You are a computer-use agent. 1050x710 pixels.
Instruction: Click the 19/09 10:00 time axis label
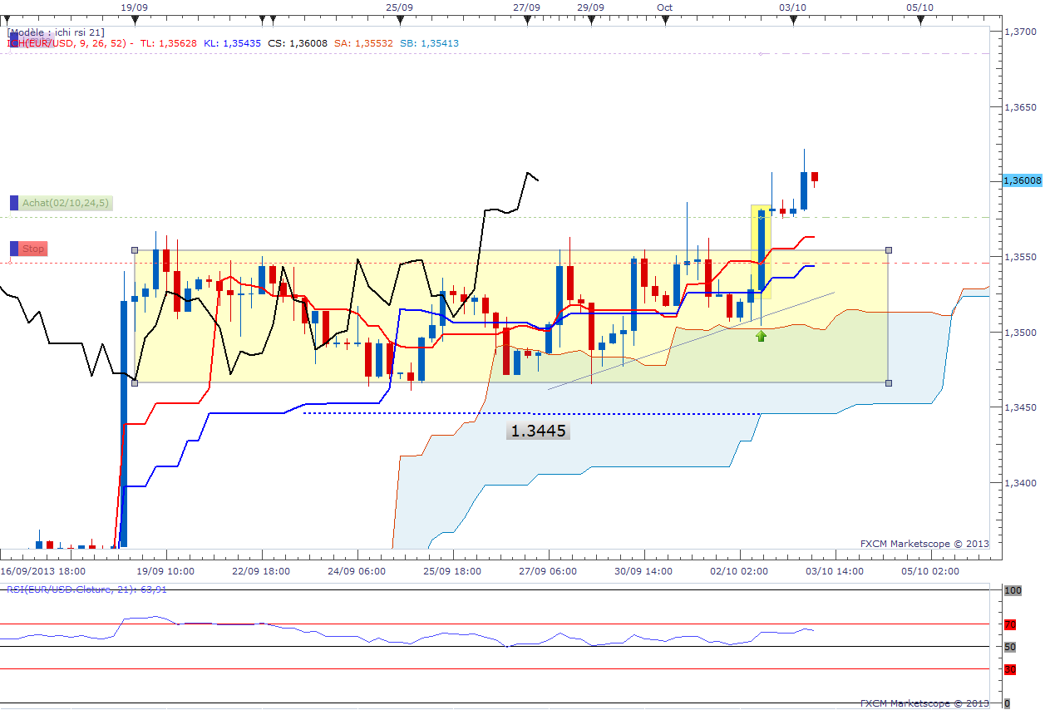(x=166, y=571)
